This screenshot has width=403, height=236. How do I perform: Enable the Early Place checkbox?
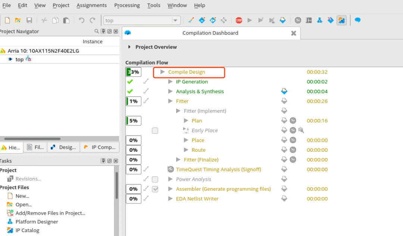[x=155, y=131]
